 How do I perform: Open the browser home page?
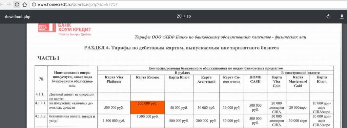[25, 4]
